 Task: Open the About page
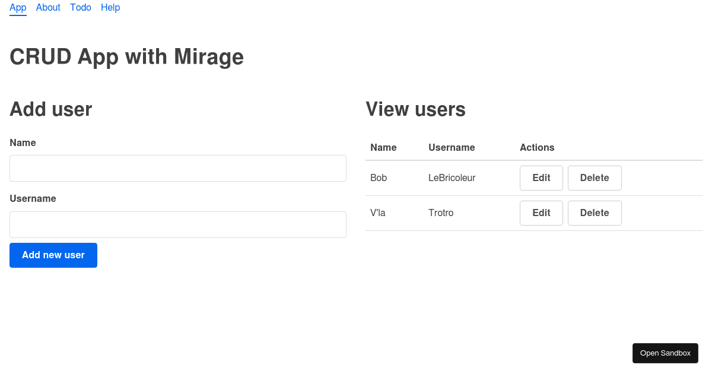click(x=47, y=7)
